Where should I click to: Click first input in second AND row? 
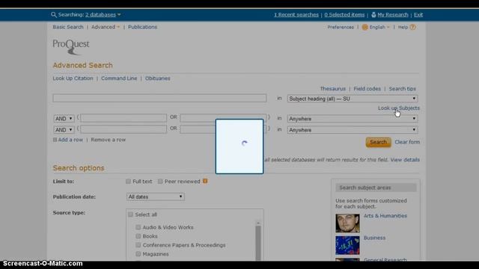point(123,129)
